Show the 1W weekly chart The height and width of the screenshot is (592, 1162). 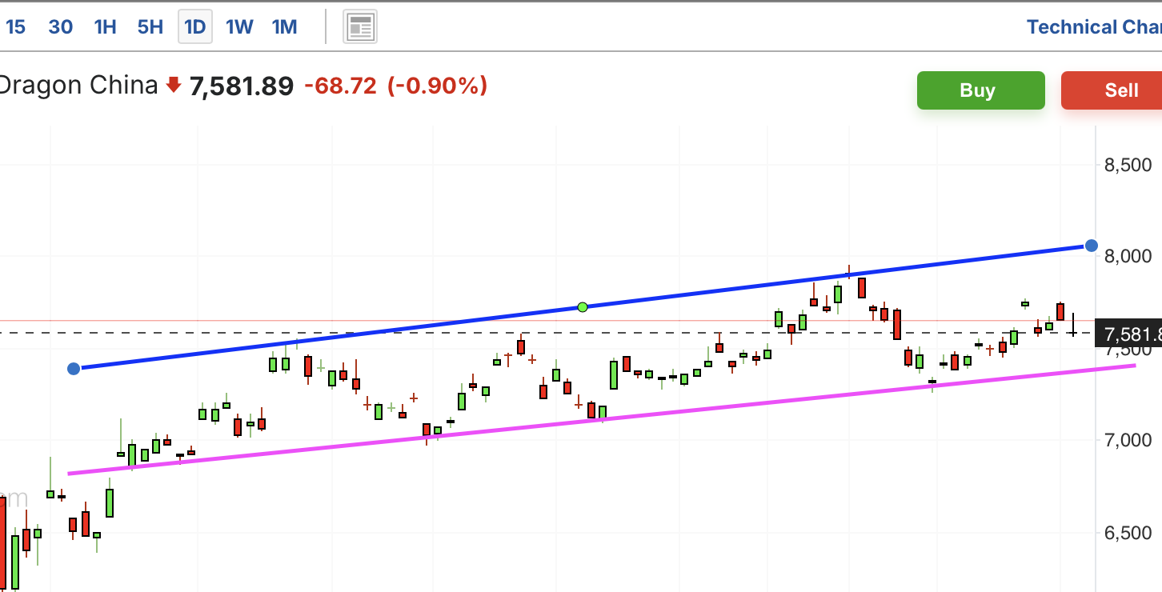[x=239, y=27]
